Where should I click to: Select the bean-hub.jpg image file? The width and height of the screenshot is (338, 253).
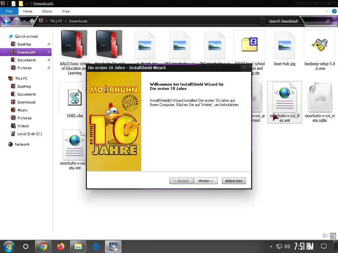click(x=285, y=45)
